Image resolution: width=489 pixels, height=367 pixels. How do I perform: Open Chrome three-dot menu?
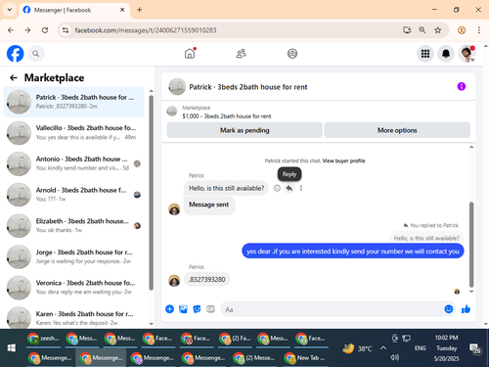tap(478, 30)
